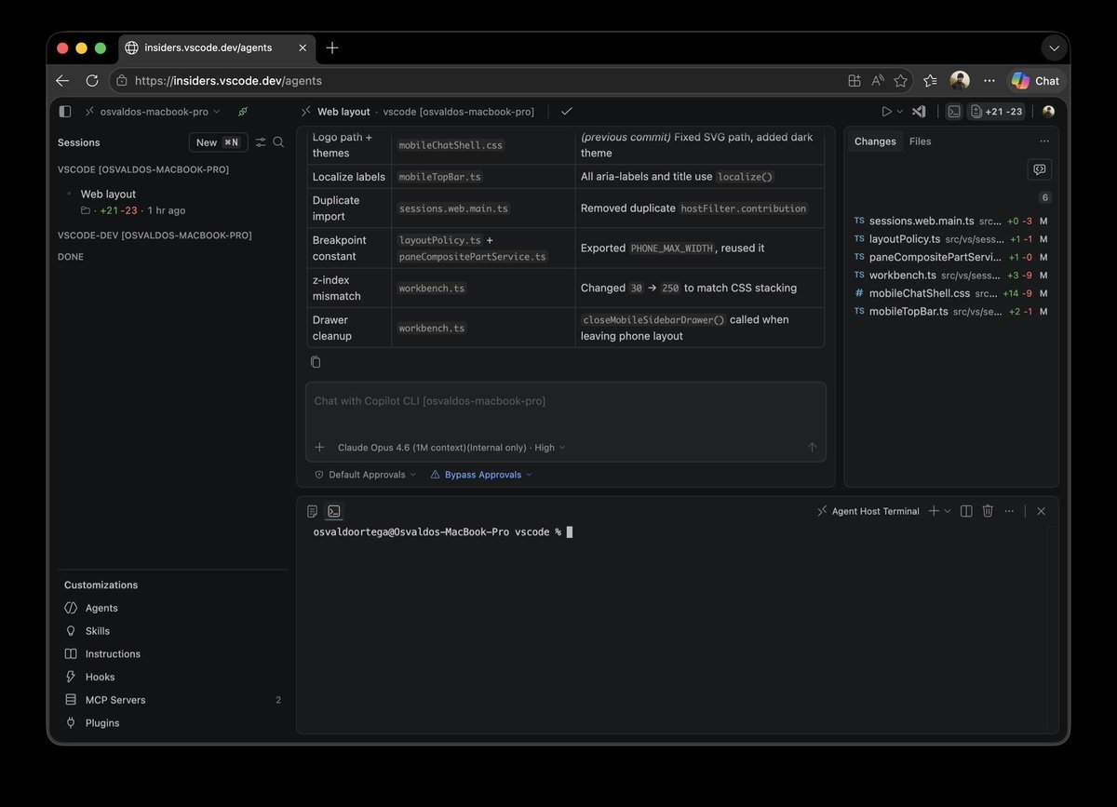The image size is (1117, 807).
Task: Open the Default Approvals dropdown
Action: 365,475
